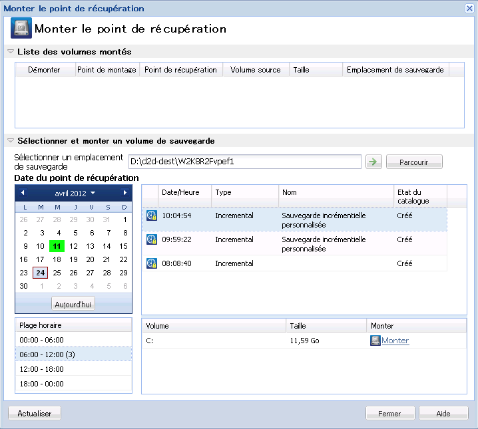Click the recovery point icon for 08:08:40

[151, 263]
